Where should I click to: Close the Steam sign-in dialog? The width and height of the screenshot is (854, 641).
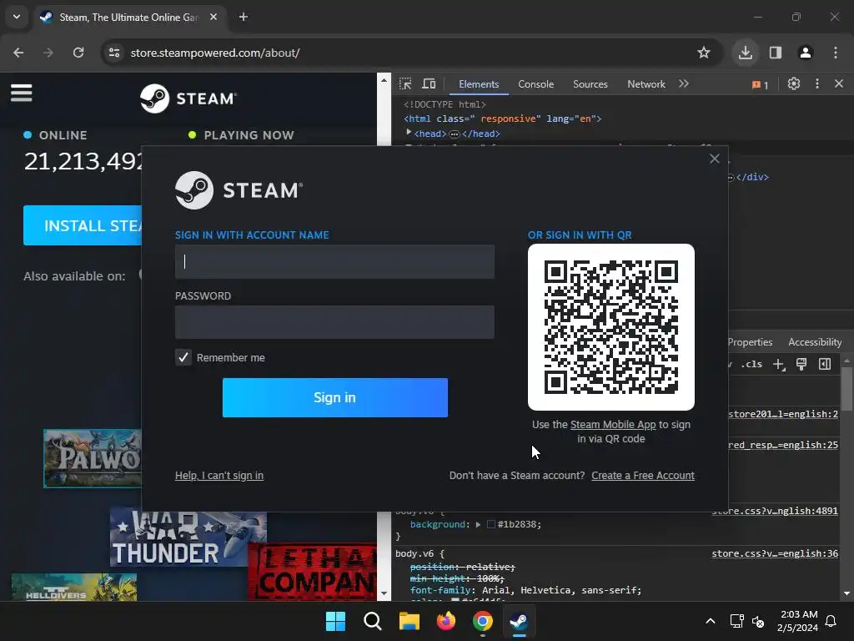pos(715,159)
